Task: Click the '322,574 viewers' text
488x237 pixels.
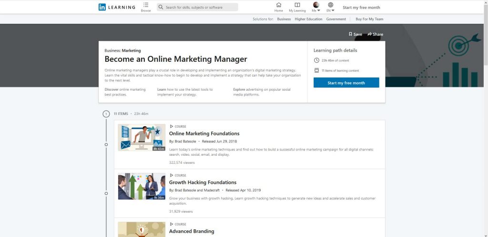Action: (182, 162)
